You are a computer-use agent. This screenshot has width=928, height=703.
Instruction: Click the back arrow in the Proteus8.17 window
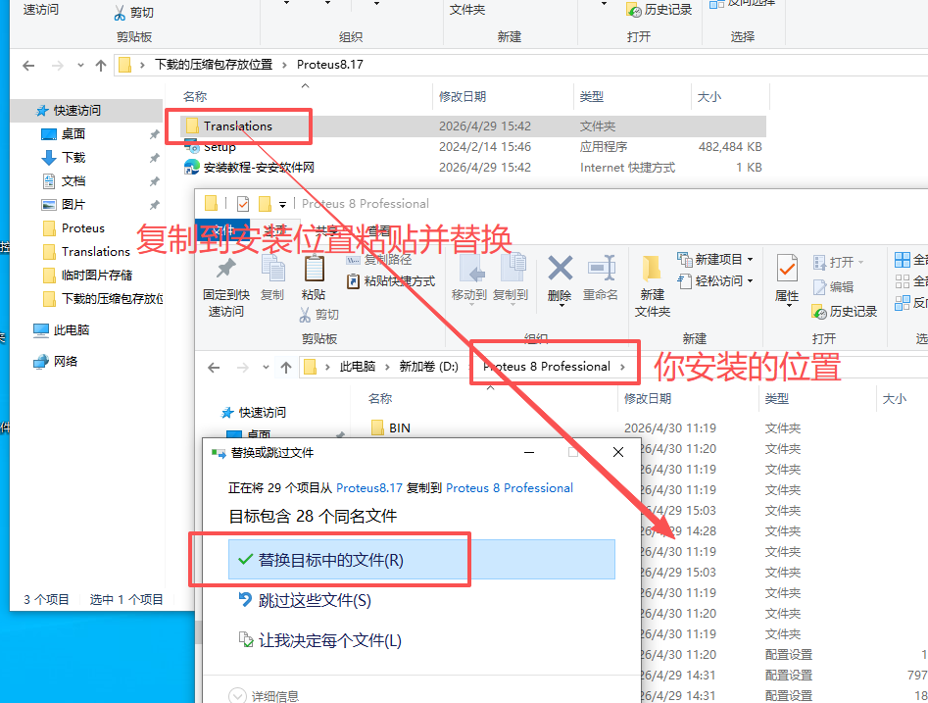pyautogui.click(x=28, y=65)
